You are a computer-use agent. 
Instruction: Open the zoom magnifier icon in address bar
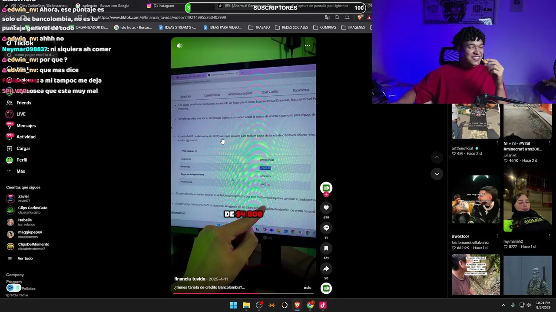337,17
